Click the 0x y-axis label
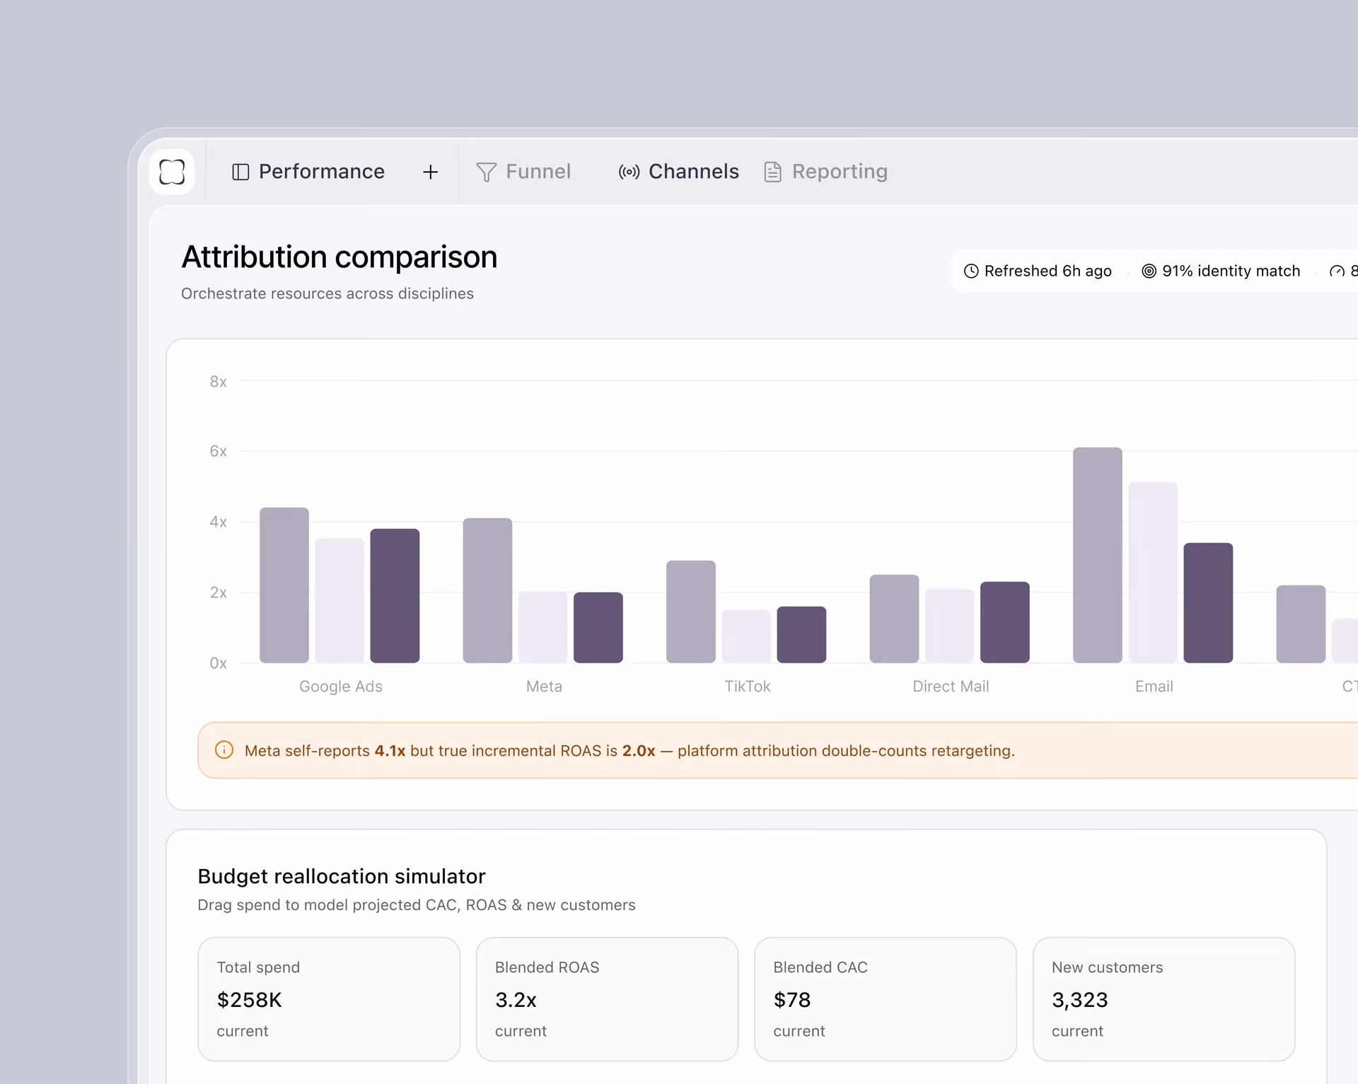1358x1084 pixels. pyautogui.click(x=218, y=663)
